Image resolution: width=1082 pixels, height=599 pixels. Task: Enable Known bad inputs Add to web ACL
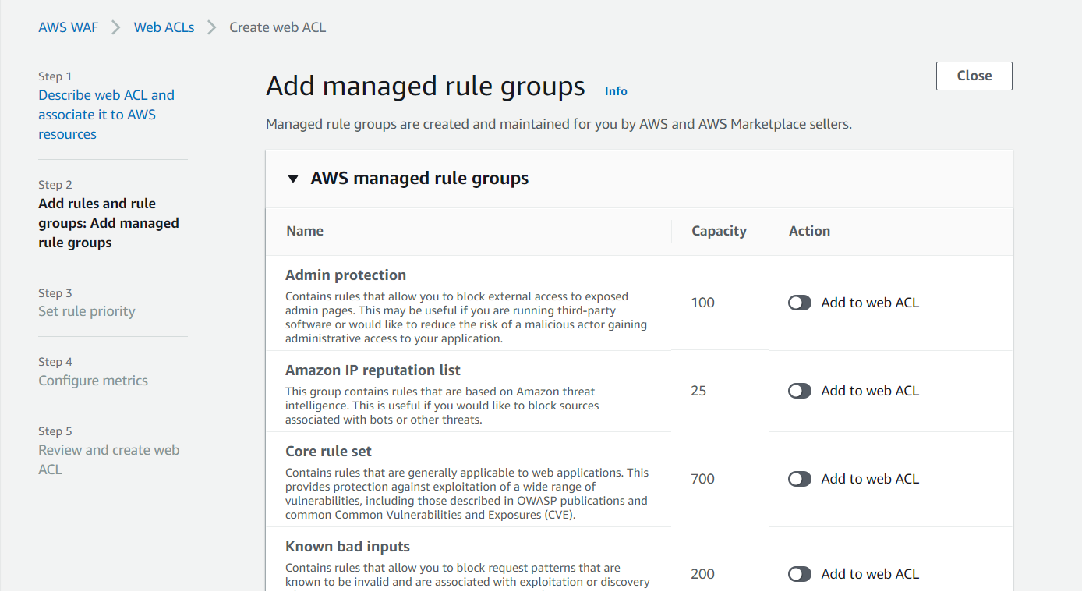point(800,574)
